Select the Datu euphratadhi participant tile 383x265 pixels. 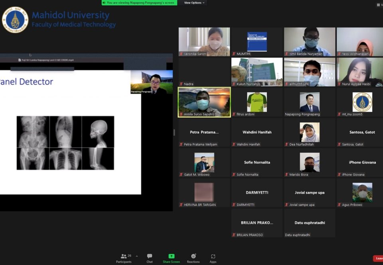310,223
